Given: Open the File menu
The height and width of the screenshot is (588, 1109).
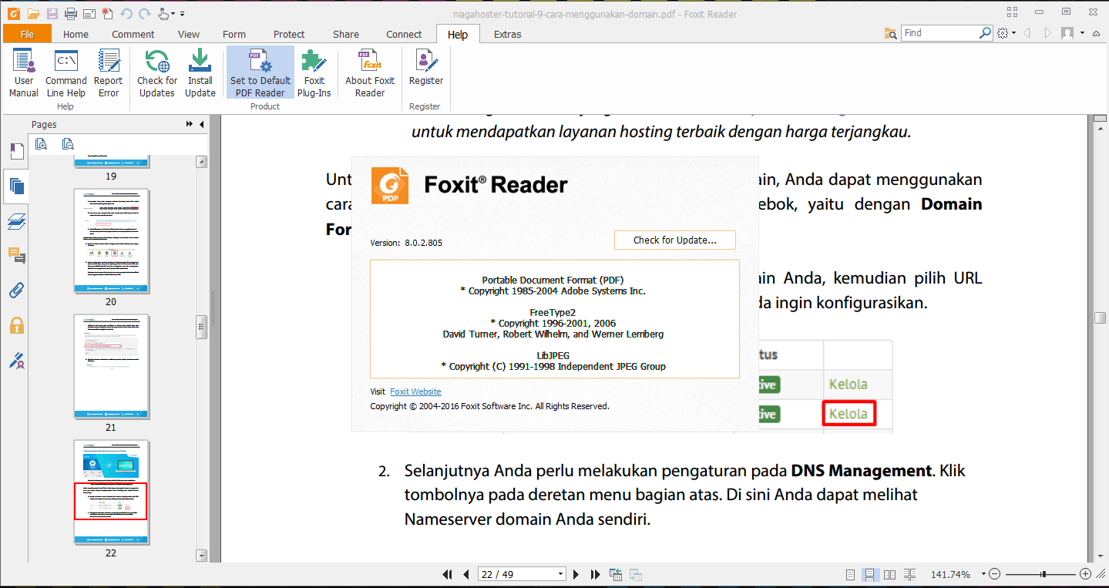Looking at the screenshot, I should pyautogui.click(x=27, y=34).
